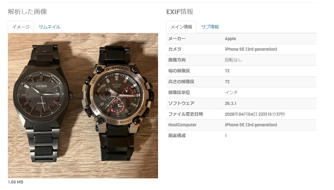Viewport: 334px width, 190px height.
Task: Click the EXIF情報 heading
Action: (180, 12)
